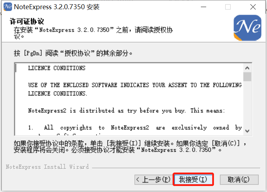Click the left chevron on 上一步(P) button
This screenshot has width=267, height=192.
pyautogui.click(x=138, y=179)
